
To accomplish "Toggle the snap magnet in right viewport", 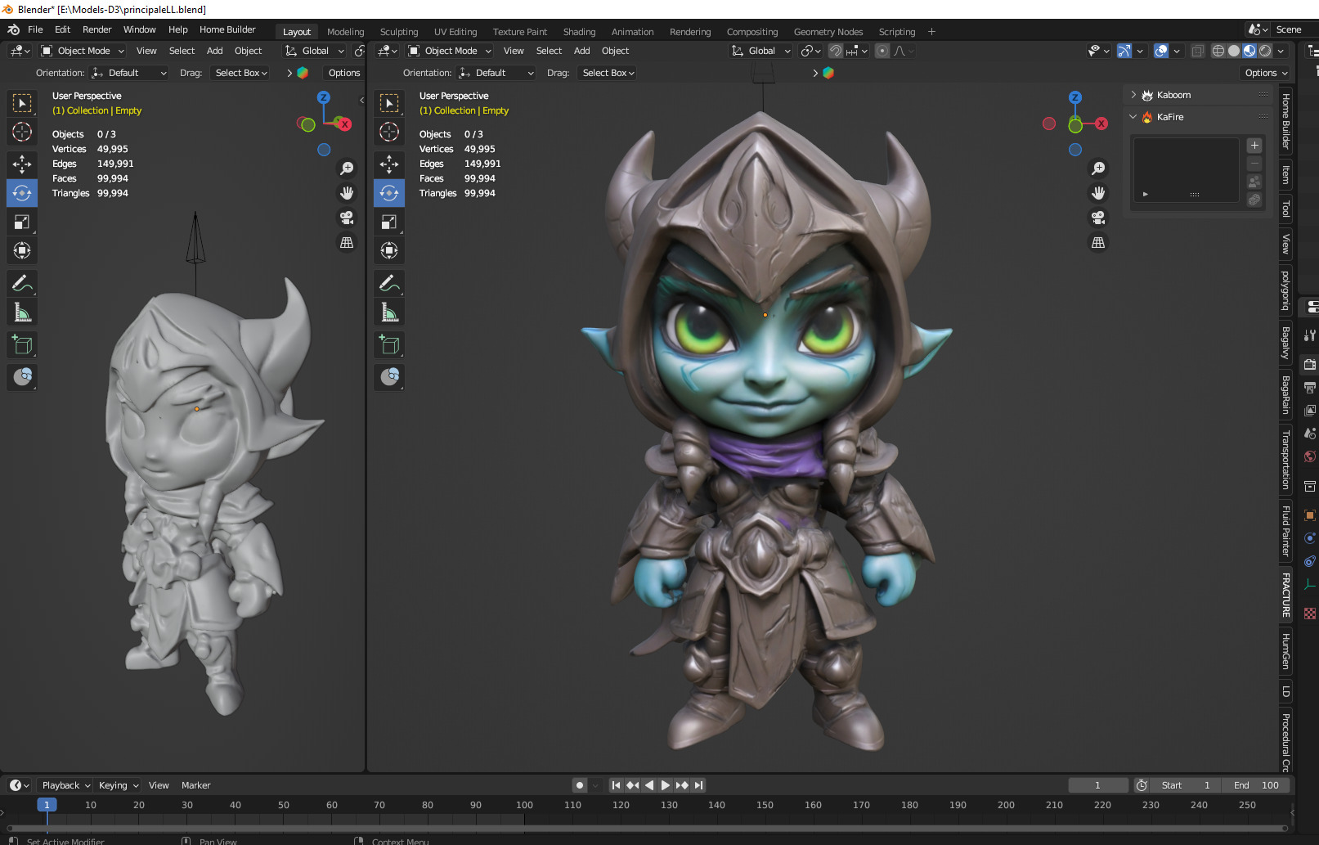I will point(835,51).
